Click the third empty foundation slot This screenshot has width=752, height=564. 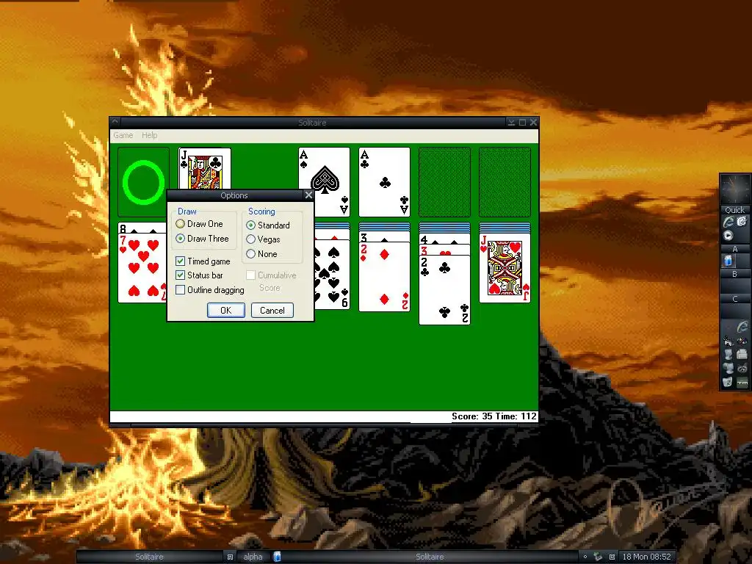[x=444, y=182]
